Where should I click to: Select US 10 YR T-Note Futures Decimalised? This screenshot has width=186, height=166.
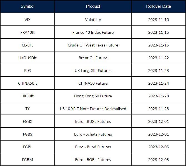93,109
